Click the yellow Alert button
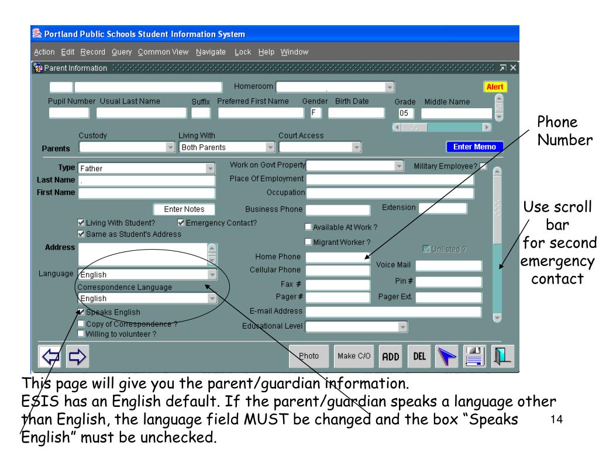Screen dimensions: 599x449 coord(495,87)
